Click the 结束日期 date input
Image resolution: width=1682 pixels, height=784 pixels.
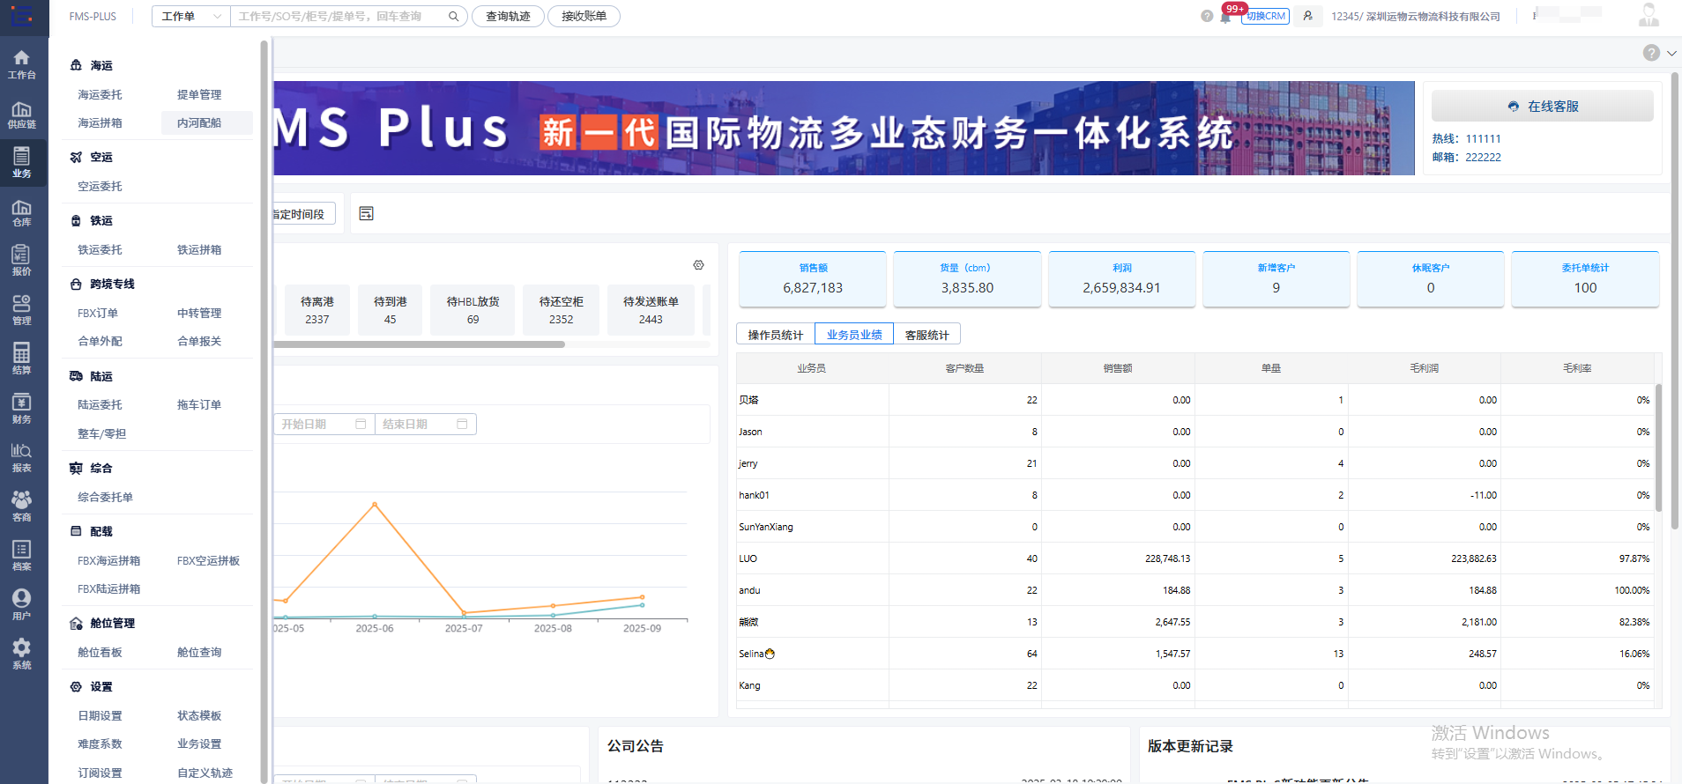point(426,425)
